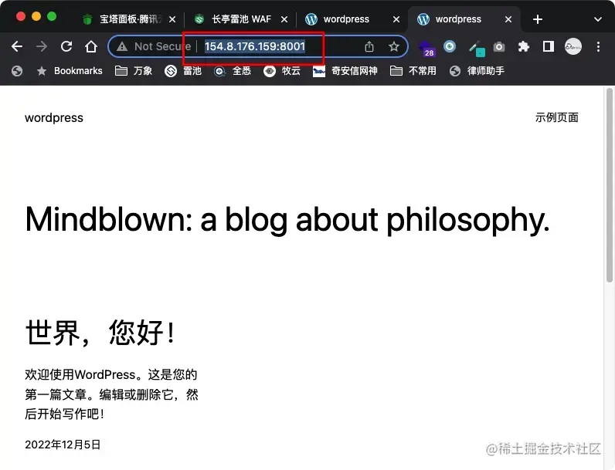Click the teal circular extension icon
615x470 pixels.
tap(450, 46)
